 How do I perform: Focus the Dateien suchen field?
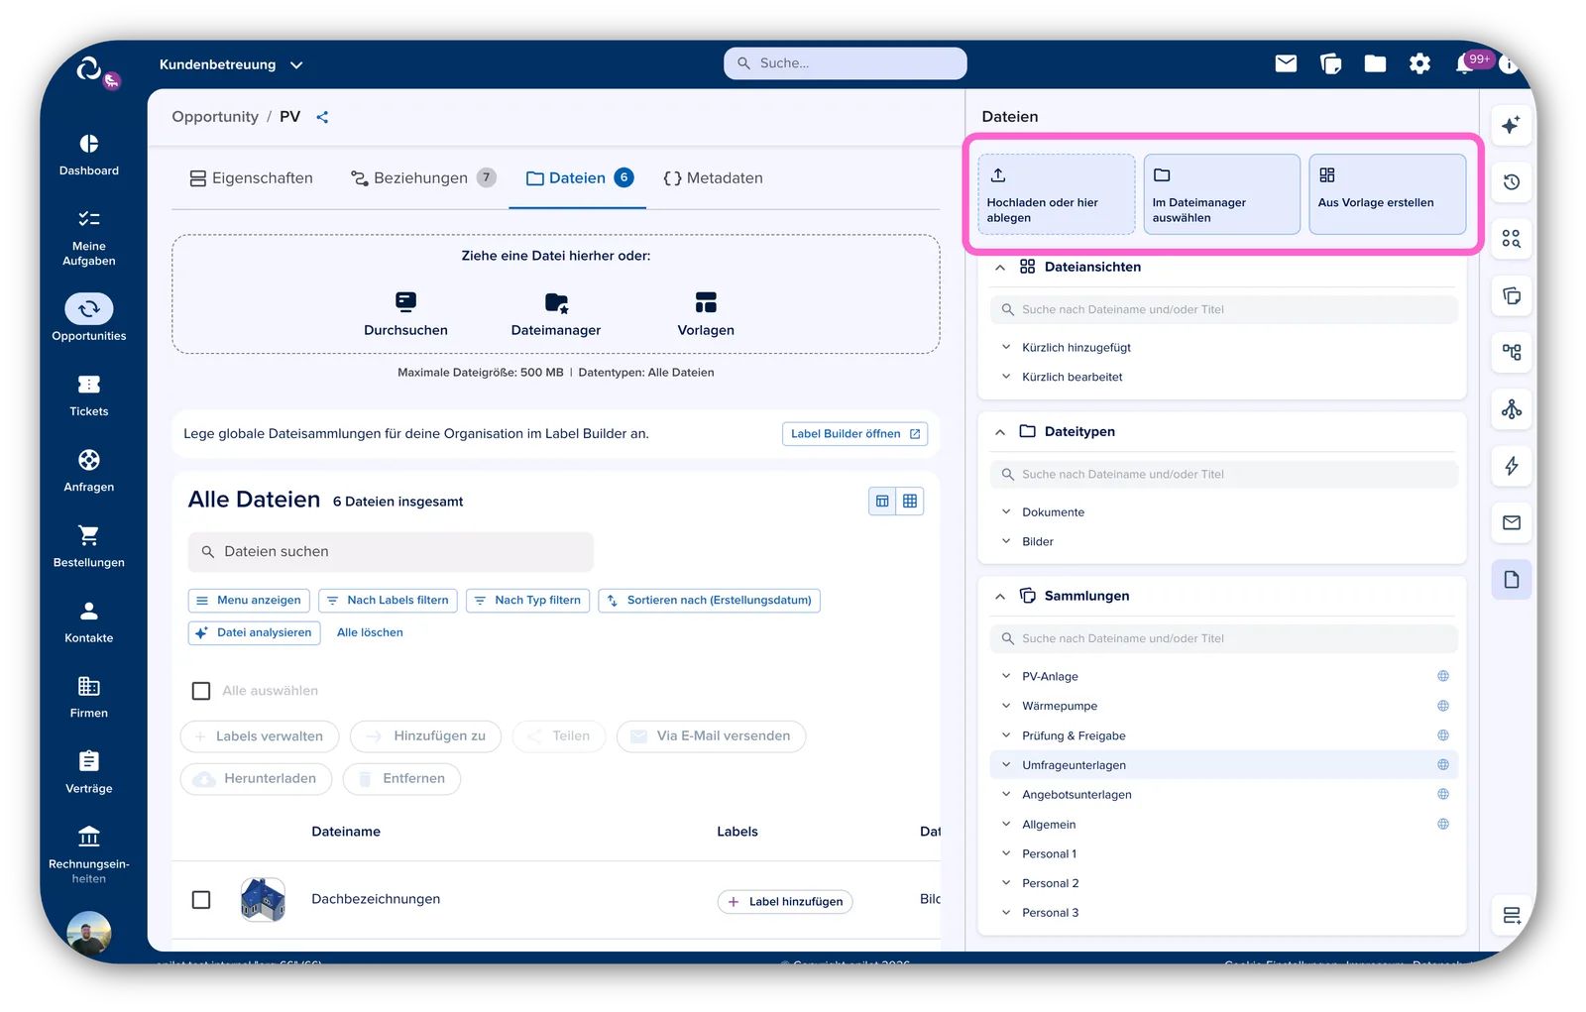pos(391,552)
